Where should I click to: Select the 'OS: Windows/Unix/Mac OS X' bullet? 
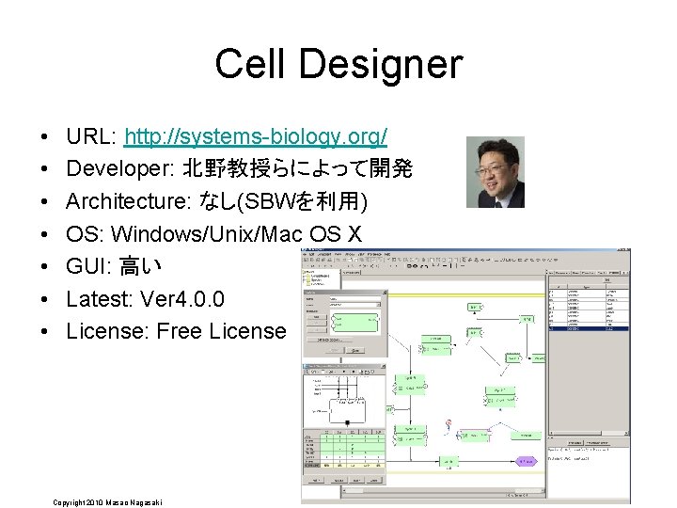tap(213, 233)
